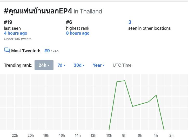Image resolution: width=188 pixels, height=139 pixels.
Task: Click 'seen in other locations' text
Action: [x=149, y=28]
